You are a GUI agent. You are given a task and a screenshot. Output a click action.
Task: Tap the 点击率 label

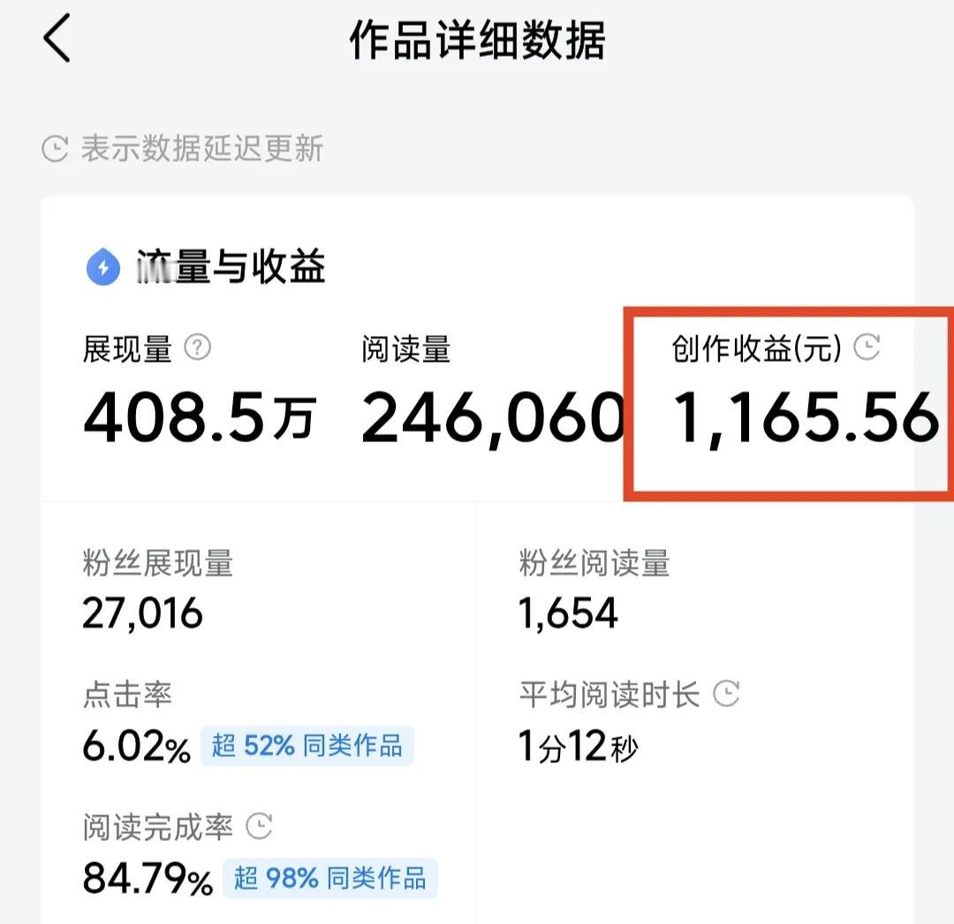pyautogui.click(x=128, y=695)
